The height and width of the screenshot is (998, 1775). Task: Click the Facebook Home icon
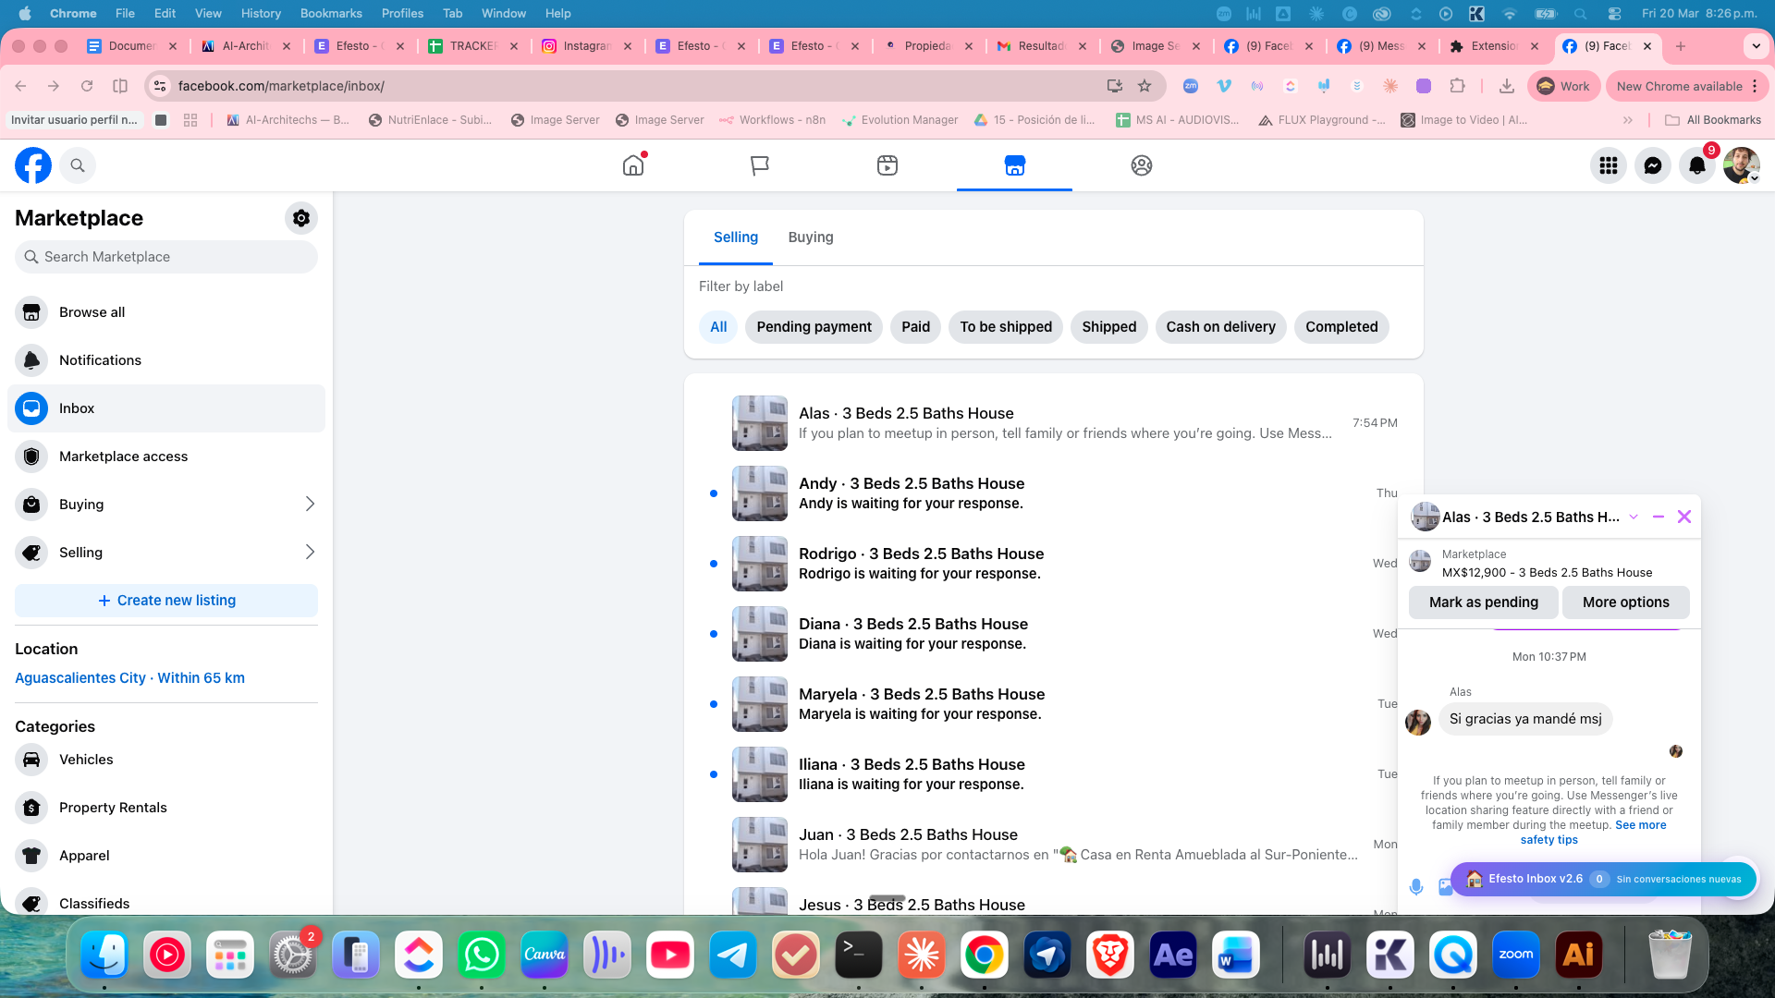click(x=633, y=165)
